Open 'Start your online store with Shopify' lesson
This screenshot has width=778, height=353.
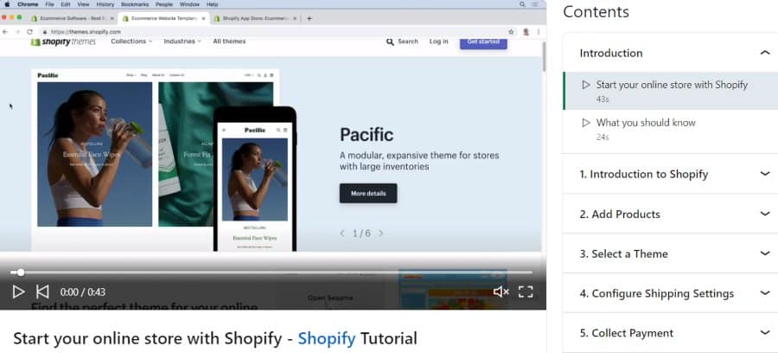(x=670, y=91)
